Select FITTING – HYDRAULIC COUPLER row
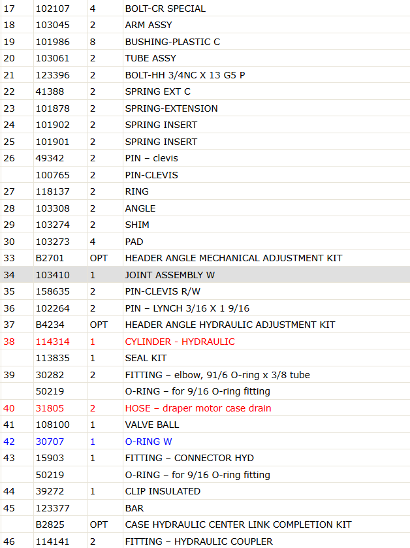 click(205, 541)
